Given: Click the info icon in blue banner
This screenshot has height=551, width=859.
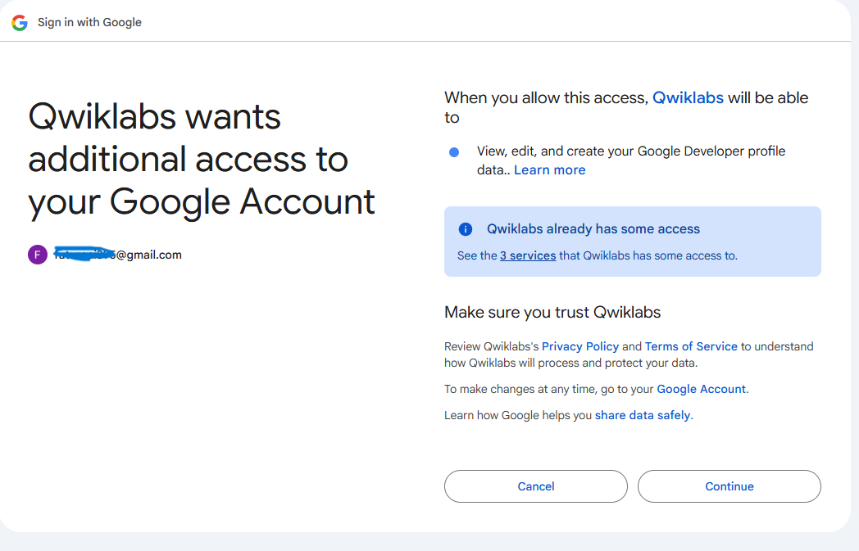Looking at the screenshot, I should click(x=465, y=228).
